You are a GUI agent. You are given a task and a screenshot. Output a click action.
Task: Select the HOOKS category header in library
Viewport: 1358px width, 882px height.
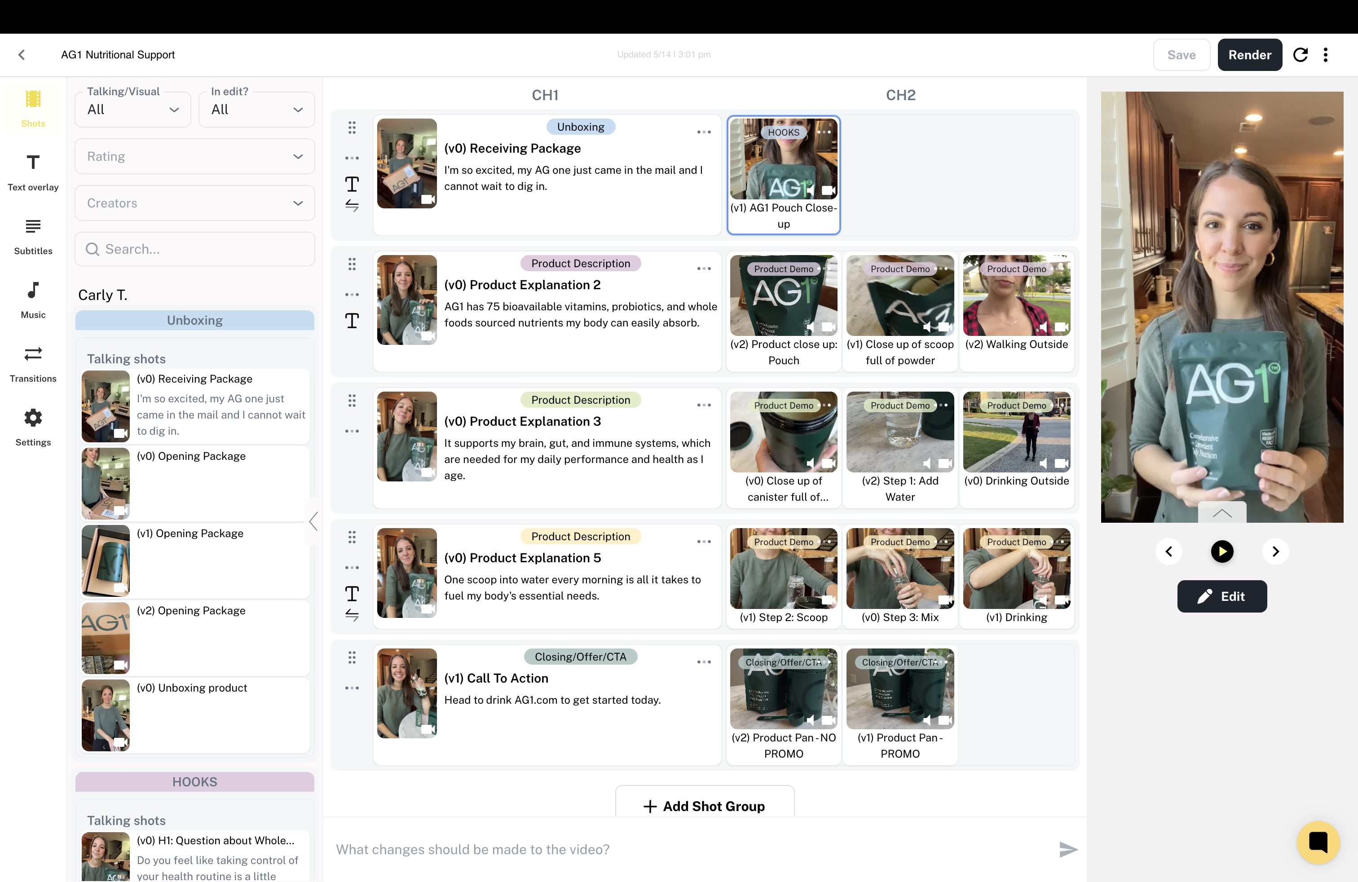pos(194,782)
